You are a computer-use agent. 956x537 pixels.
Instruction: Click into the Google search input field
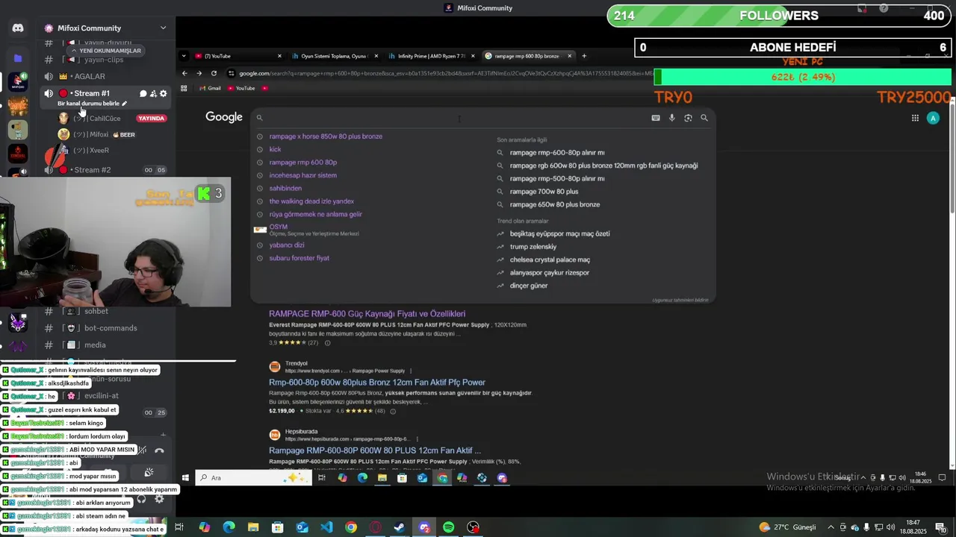(x=456, y=118)
